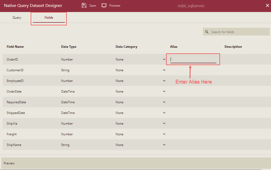Open Preview using the toolbar Preview icon
Image resolution: width=271 pixels, height=170 pixels.
[x=104, y=5]
